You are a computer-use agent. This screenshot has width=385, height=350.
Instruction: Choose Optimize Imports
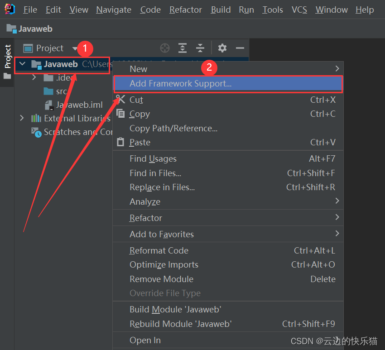coord(228,265)
